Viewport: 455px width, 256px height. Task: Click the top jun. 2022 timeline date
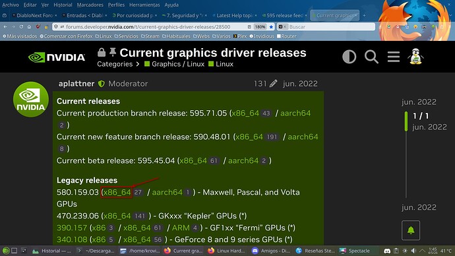click(x=419, y=102)
